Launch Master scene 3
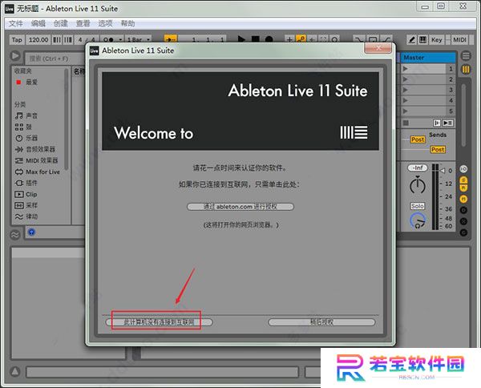 point(405,90)
